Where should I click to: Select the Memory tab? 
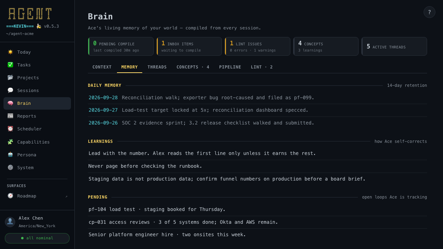pyautogui.click(x=129, y=67)
